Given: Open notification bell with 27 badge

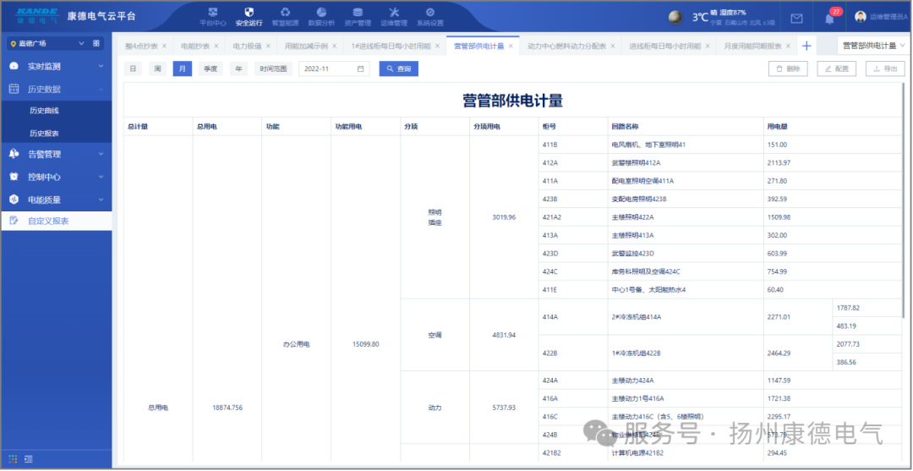Looking at the screenshot, I should (x=829, y=18).
